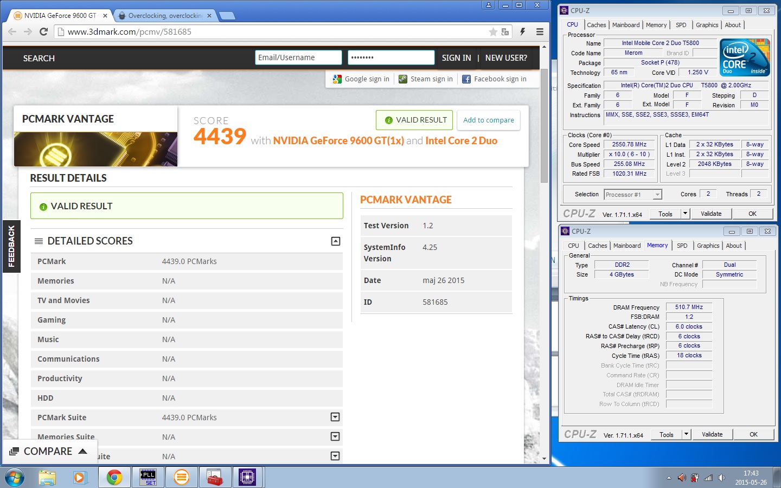
Task: Open CPU tab in lower CPU-Z window
Action: click(x=573, y=246)
